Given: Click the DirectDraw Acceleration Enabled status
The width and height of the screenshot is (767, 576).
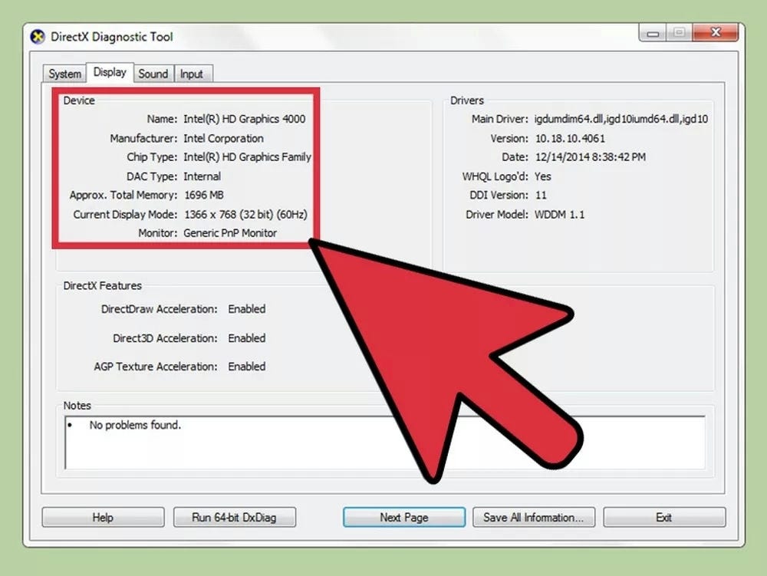Looking at the screenshot, I should coord(246,309).
